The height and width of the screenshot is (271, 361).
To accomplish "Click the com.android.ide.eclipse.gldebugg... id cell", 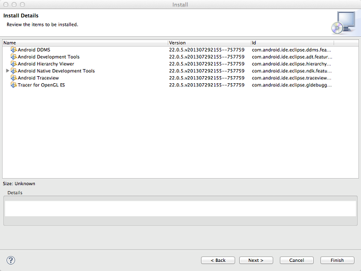I will click(x=291, y=85).
